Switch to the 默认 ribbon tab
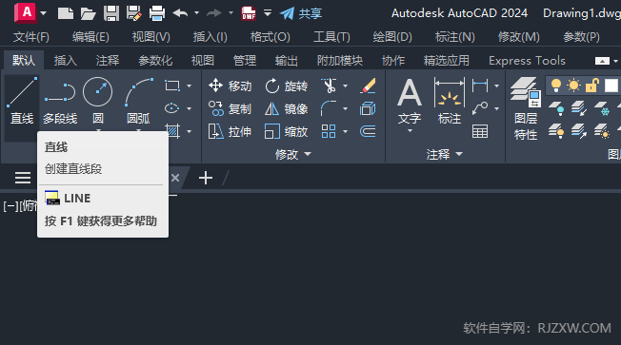 click(24, 61)
